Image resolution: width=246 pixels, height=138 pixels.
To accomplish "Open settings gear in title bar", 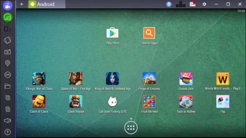I will [204, 4].
